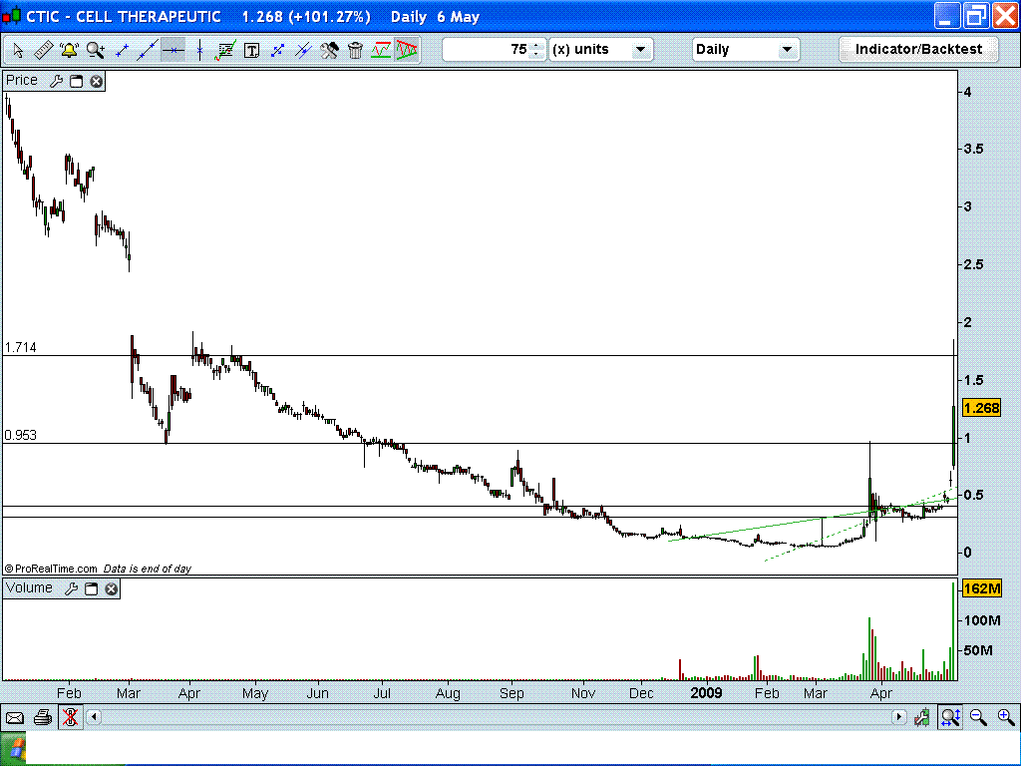Click the printer icon
1021x766 pixels.
click(x=42, y=718)
